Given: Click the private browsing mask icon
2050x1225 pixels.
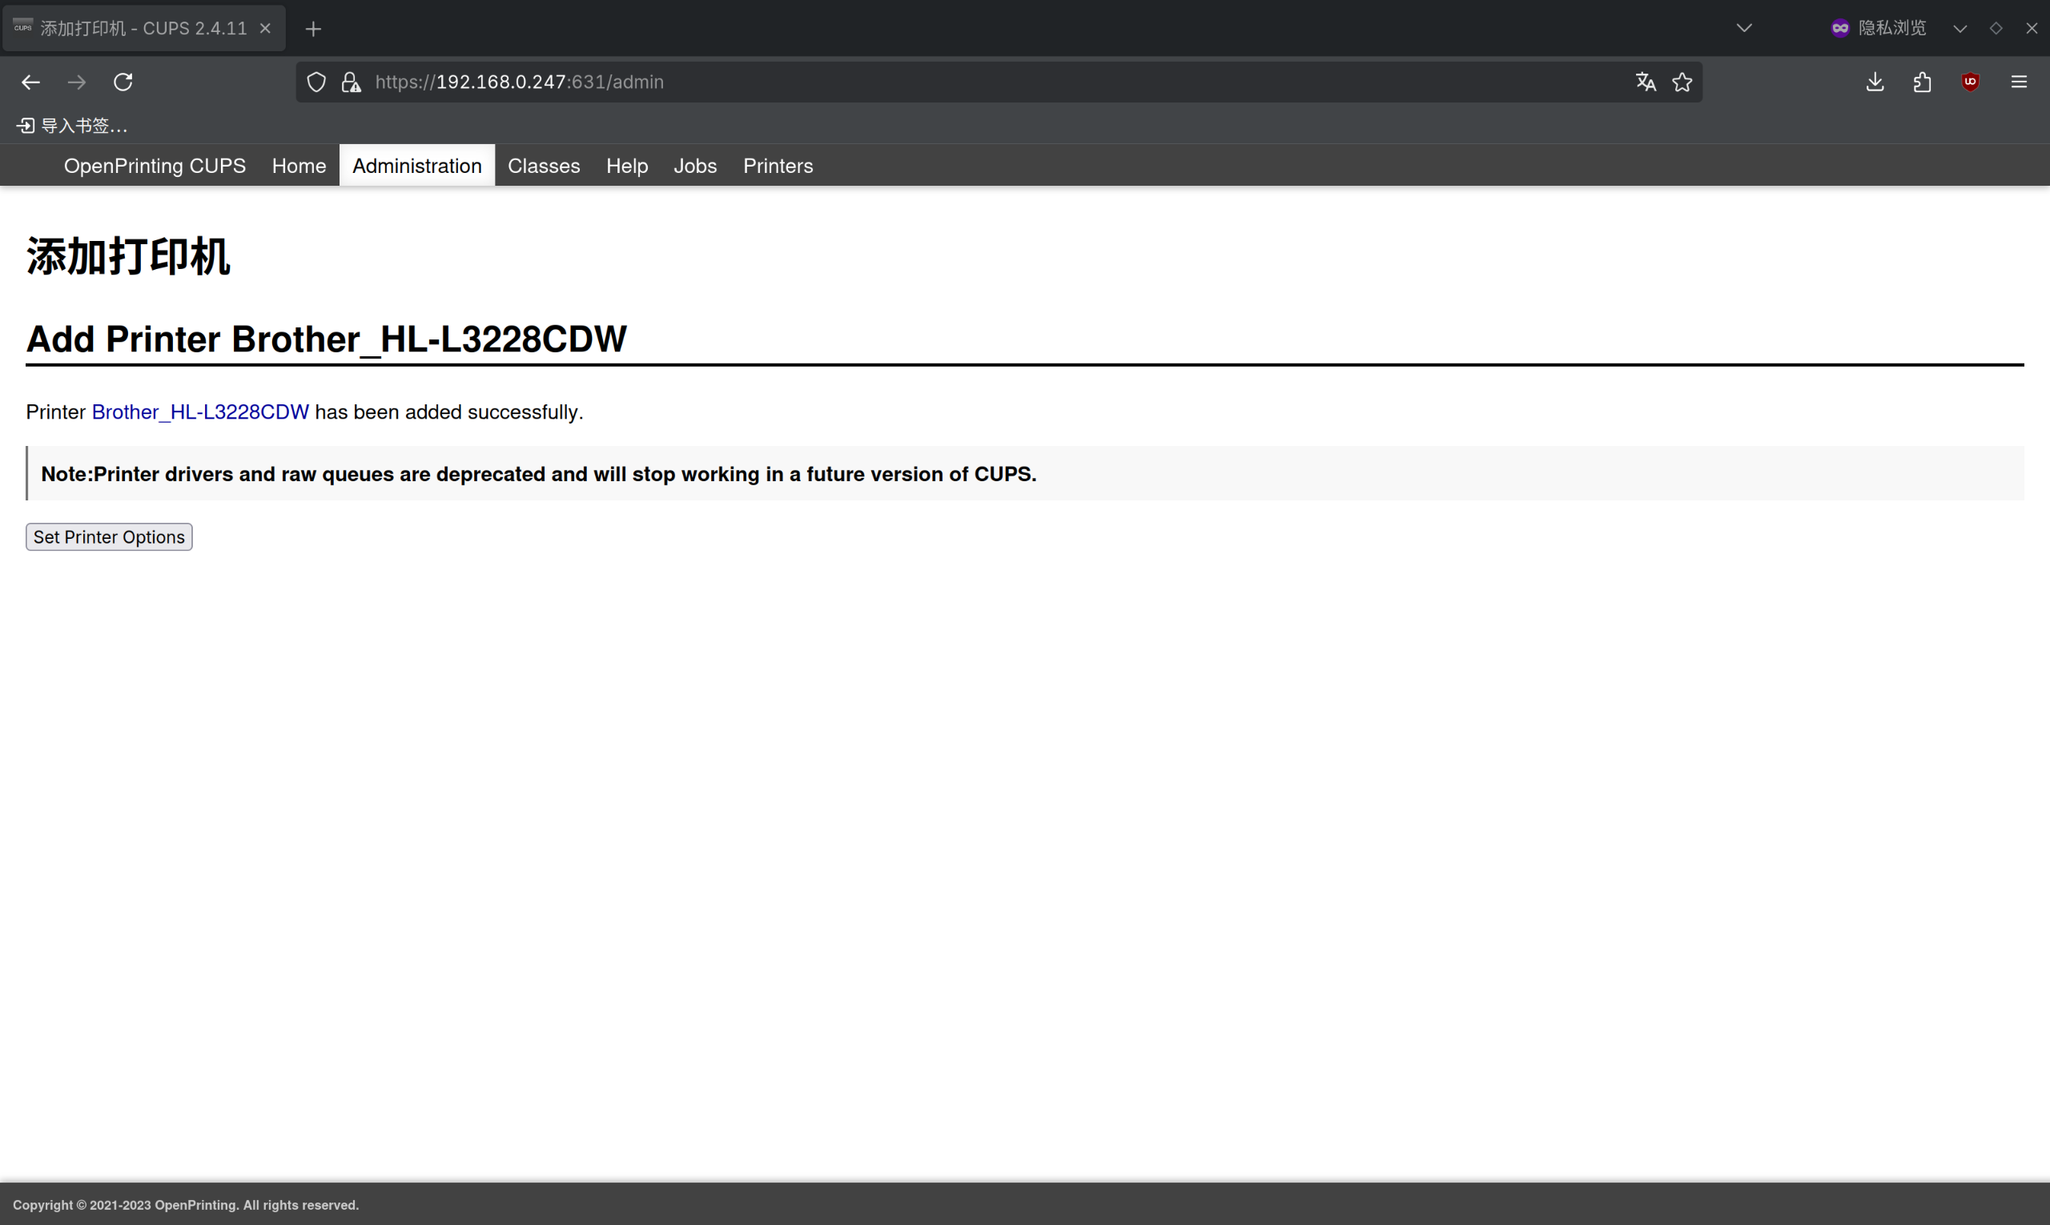Looking at the screenshot, I should coord(1839,28).
